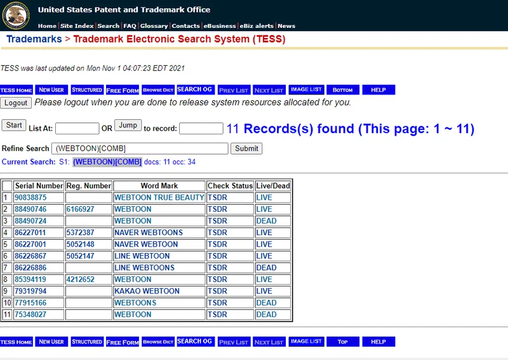Open serial number 85394119

pos(30,279)
